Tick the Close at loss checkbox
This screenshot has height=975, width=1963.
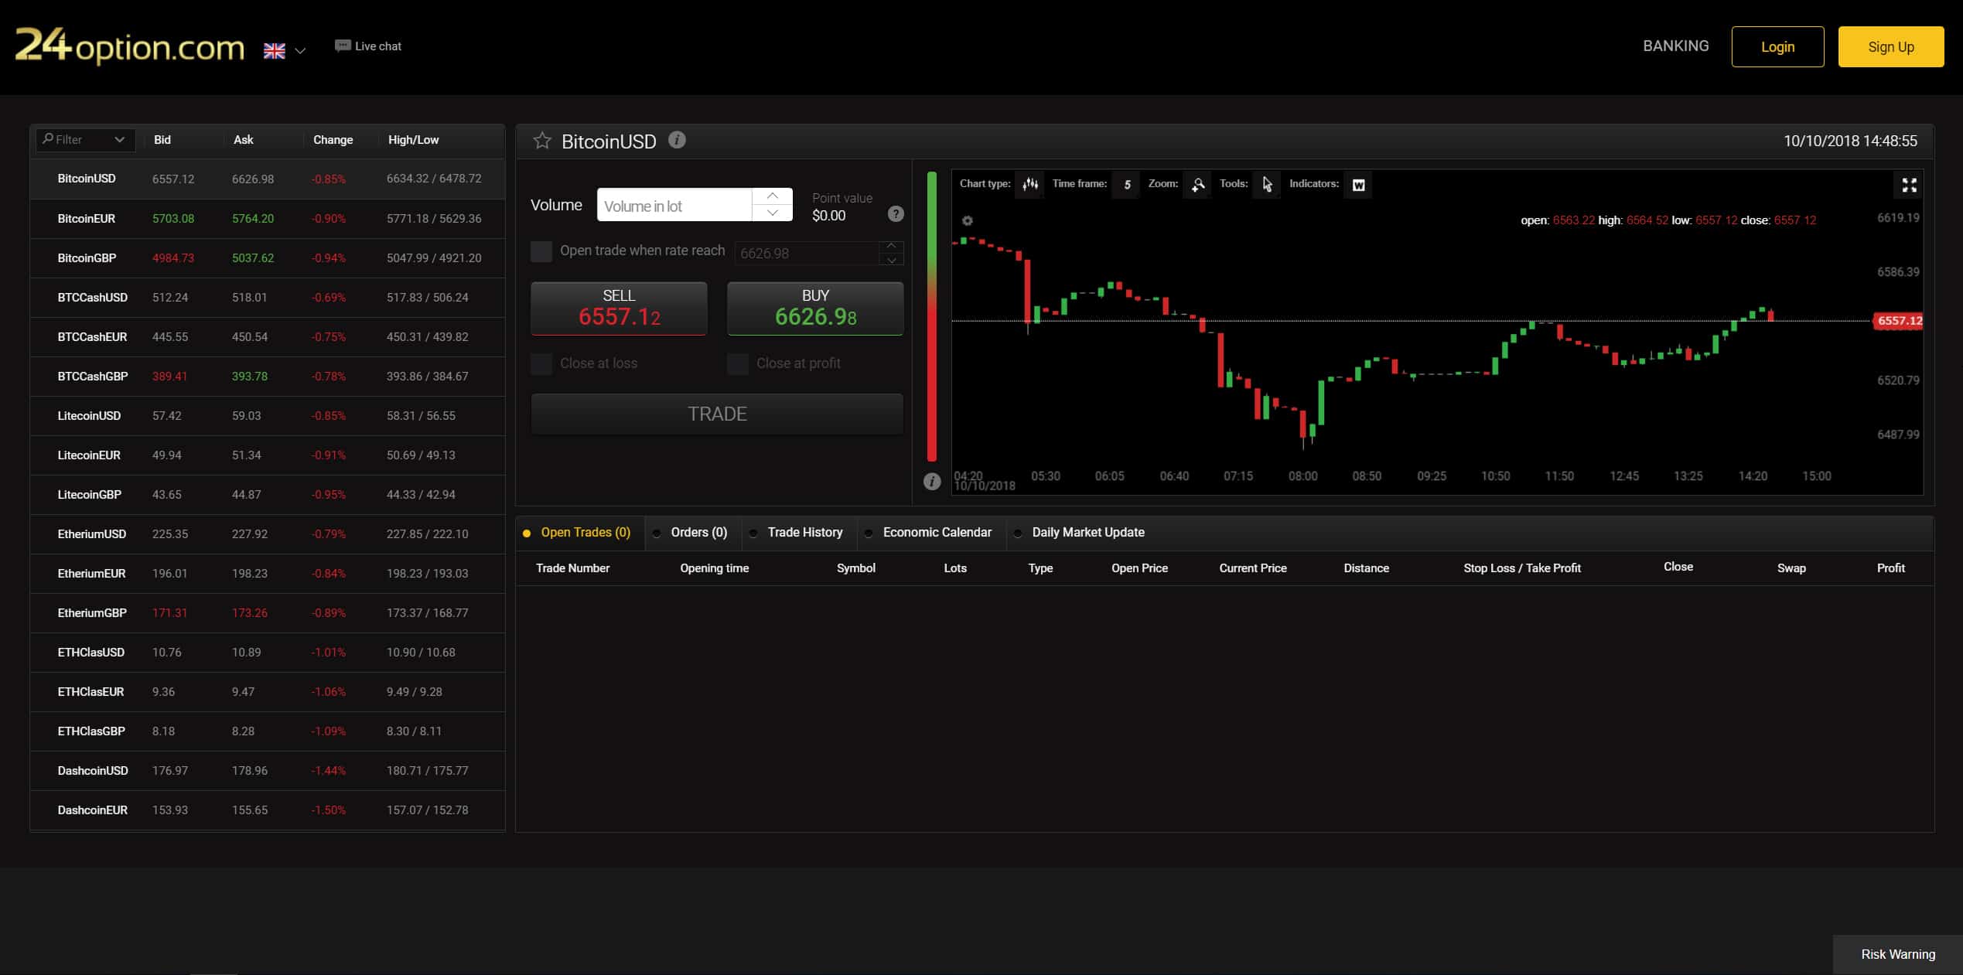[x=541, y=363]
